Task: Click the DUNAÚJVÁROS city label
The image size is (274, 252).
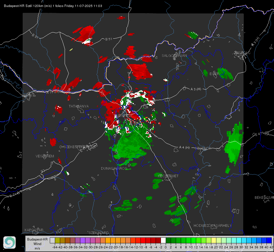Action: coord(114,168)
